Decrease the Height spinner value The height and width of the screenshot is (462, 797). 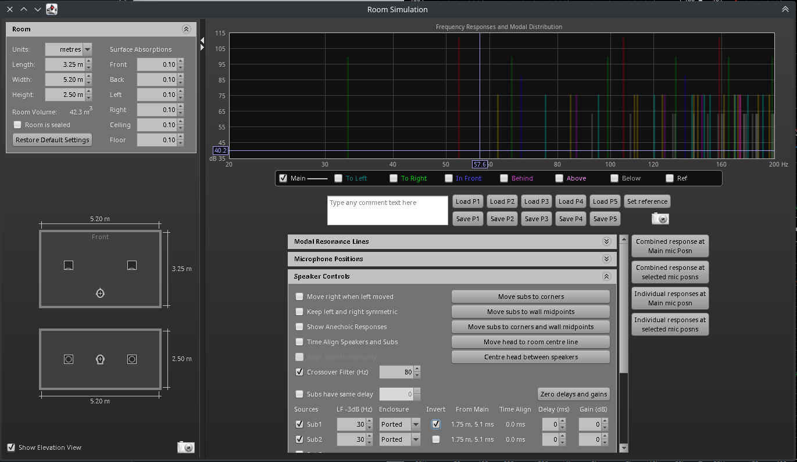click(88, 98)
